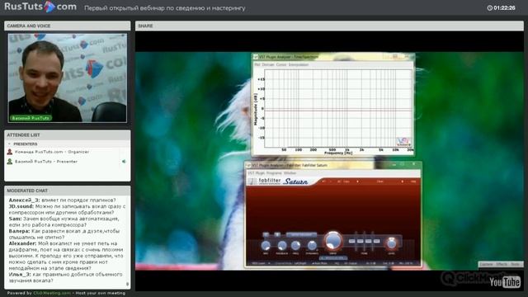Click the Saturn Dynamics knob
This screenshot has width=528, height=297.
(312, 246)
